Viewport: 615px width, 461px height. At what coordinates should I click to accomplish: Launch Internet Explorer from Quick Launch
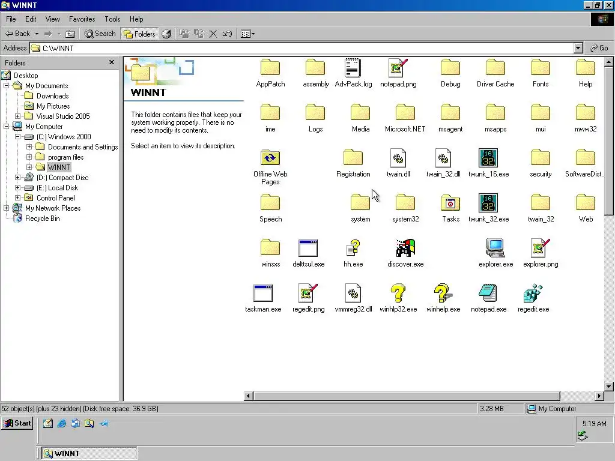(x=62, y=423)
